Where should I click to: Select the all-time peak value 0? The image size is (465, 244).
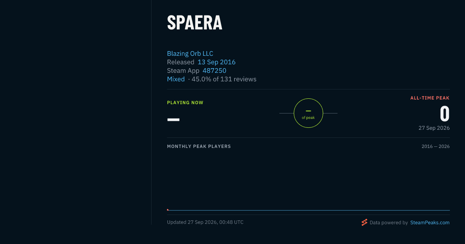tap(445, 114)
